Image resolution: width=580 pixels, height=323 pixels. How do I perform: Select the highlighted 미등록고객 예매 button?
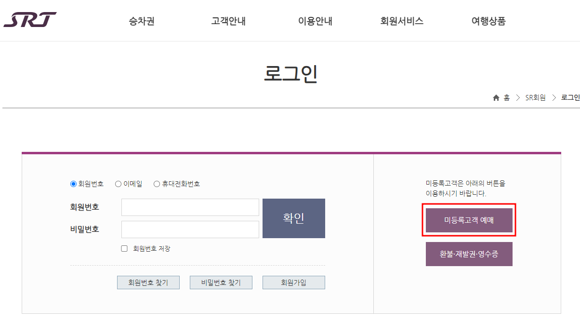(469, 220)
